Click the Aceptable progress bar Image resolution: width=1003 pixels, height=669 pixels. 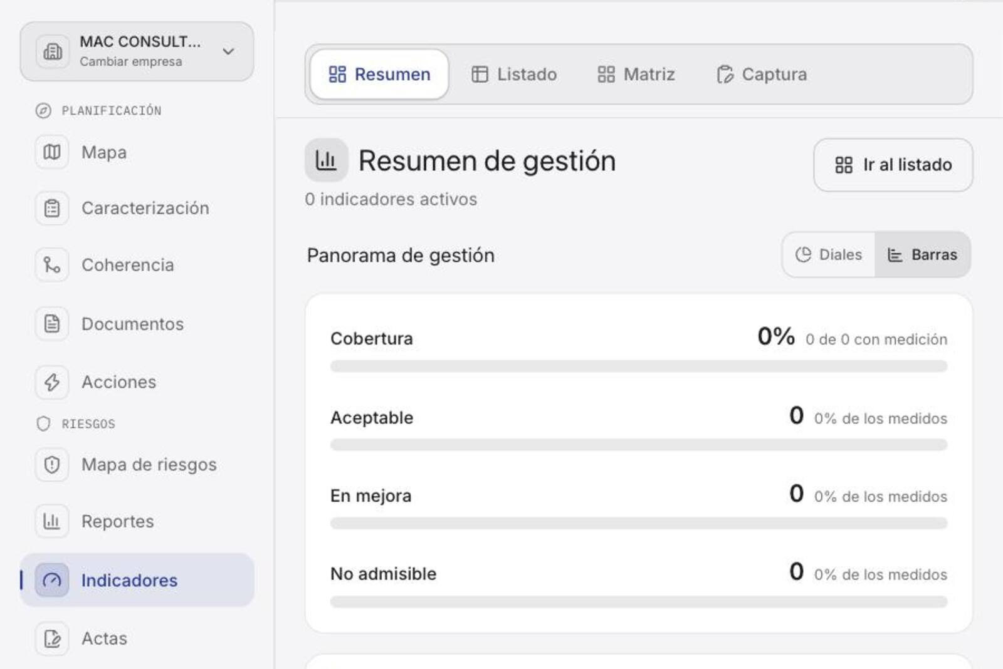point(639,445)
